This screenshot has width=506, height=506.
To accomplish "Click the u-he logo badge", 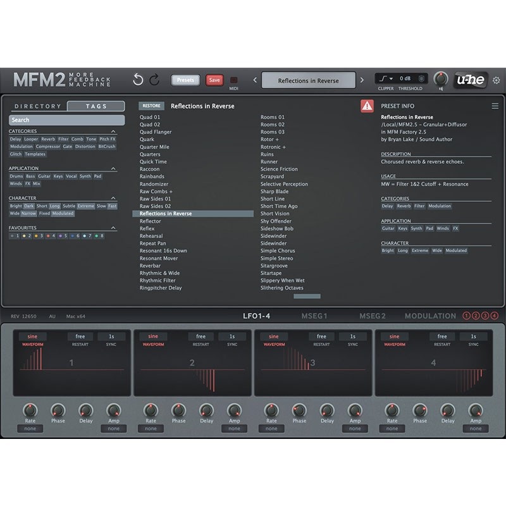I will click(471, 80).
